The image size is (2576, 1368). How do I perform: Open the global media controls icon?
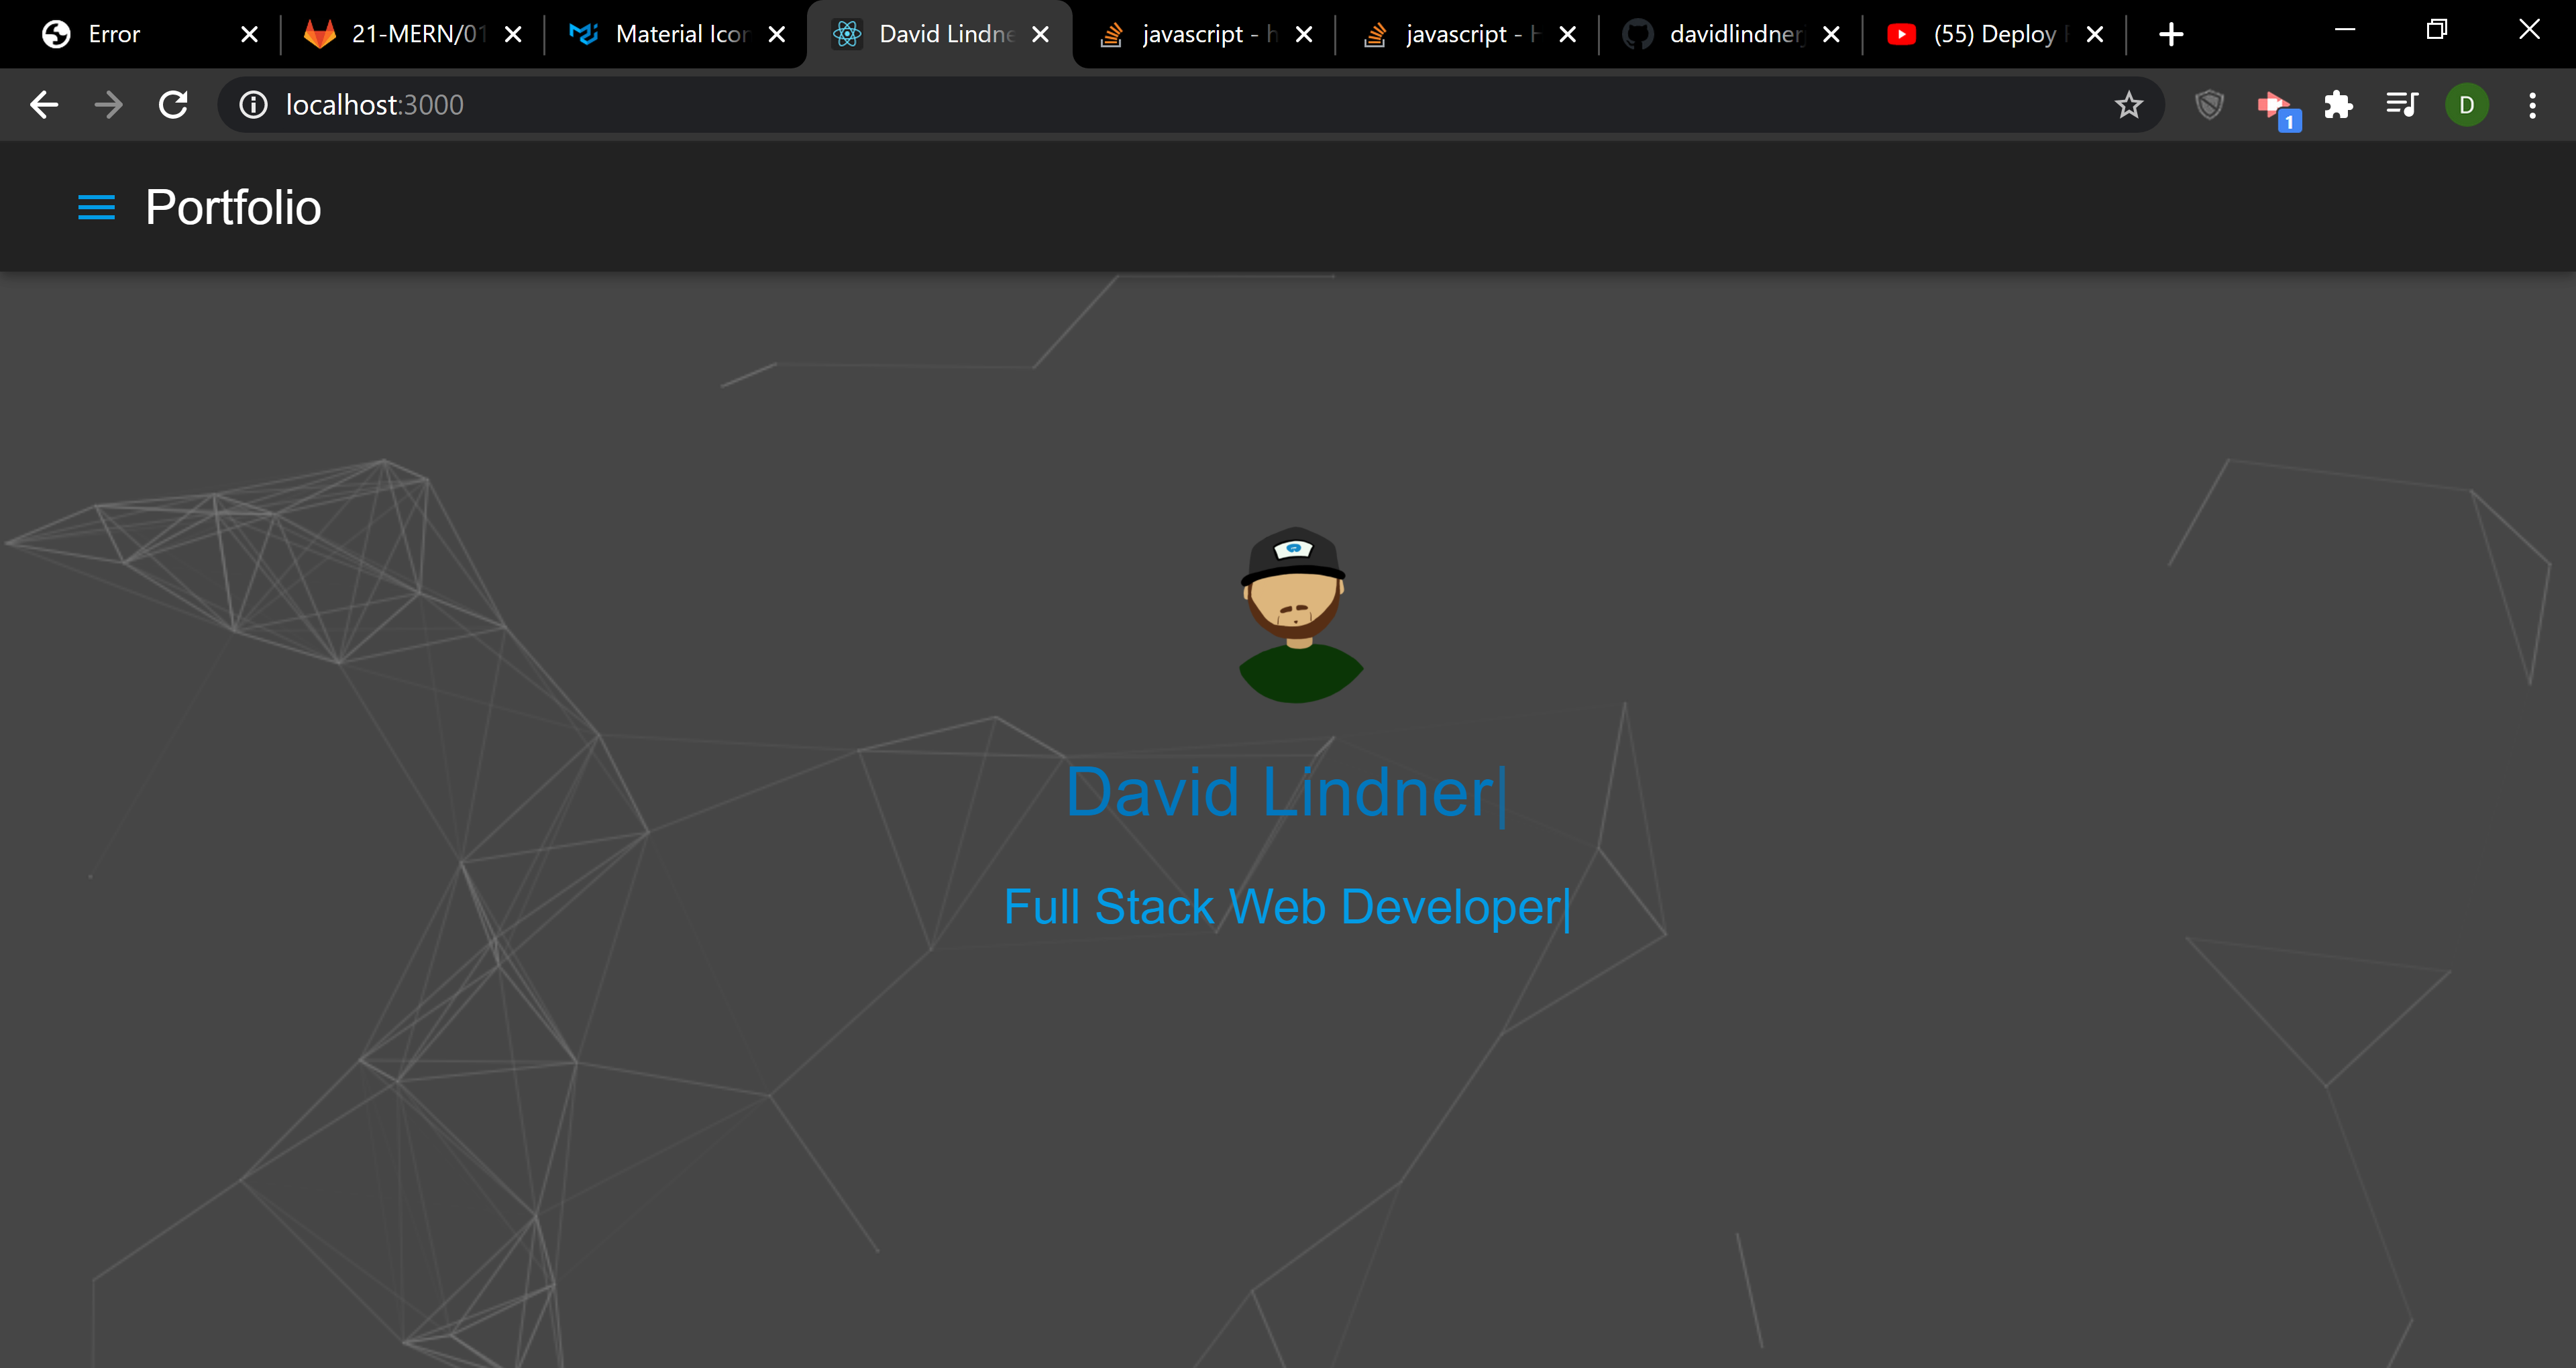point(2401,104)
